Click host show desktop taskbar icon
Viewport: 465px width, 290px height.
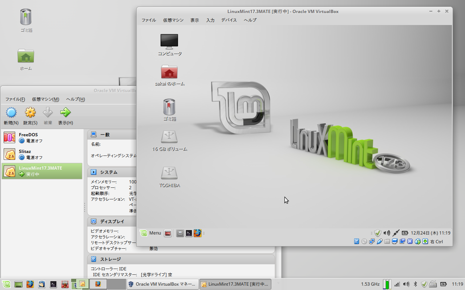click(19, 284)
